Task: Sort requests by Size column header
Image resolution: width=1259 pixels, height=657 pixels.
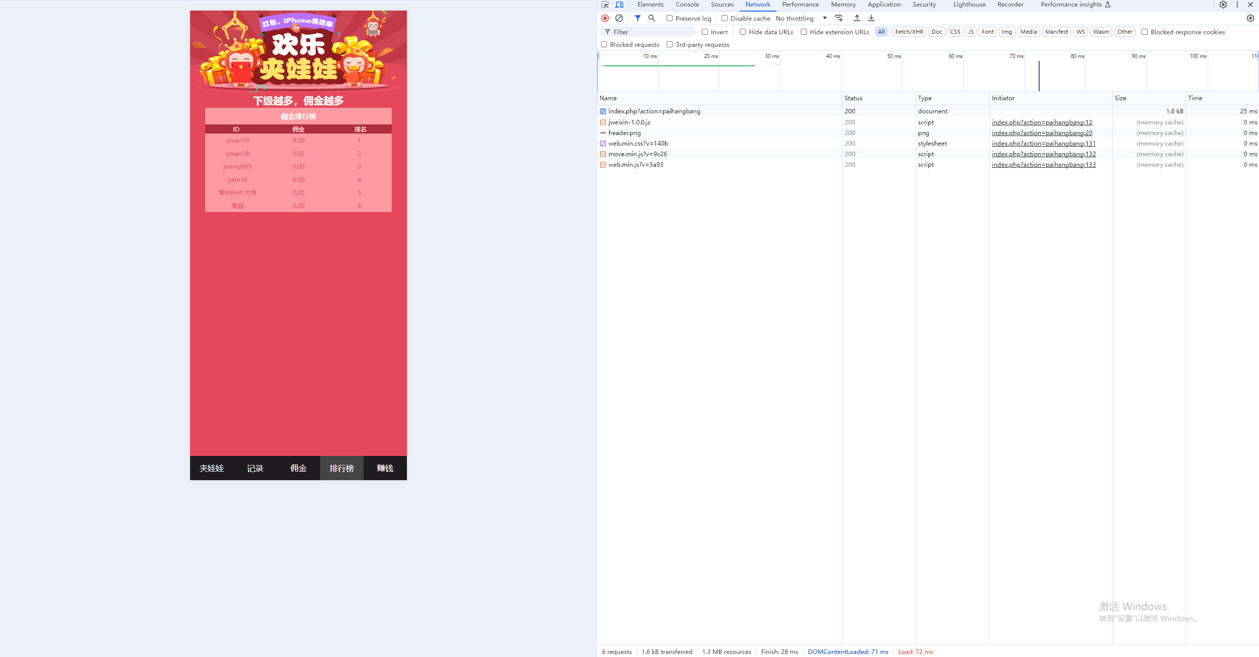Action: (1148, 98)
